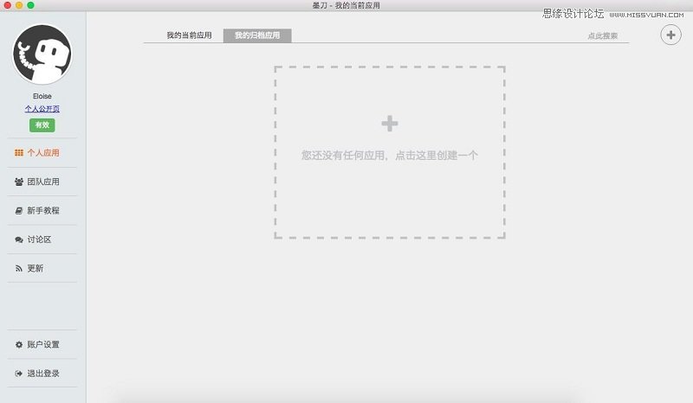Close the window with the red button

click(8, 5)
